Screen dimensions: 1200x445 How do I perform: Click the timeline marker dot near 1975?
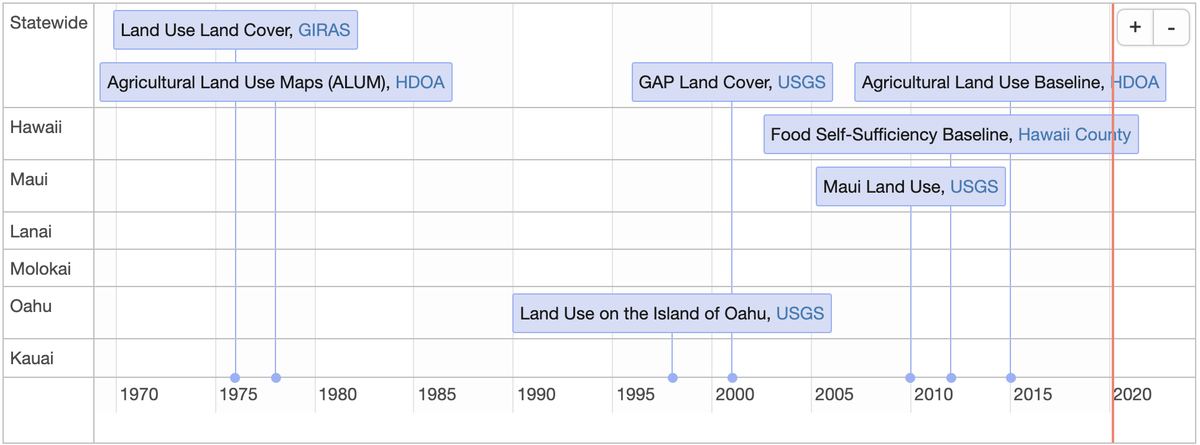click(235, 377)
